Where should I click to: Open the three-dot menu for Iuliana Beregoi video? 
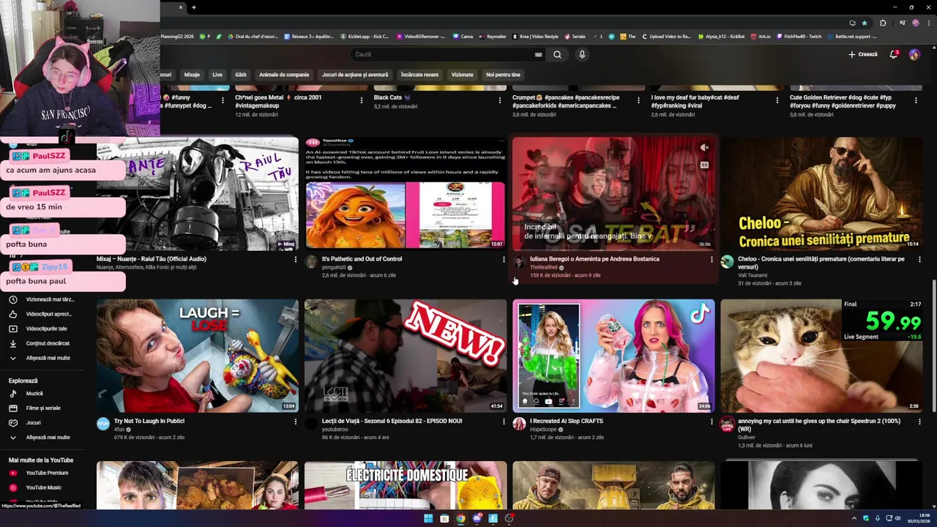(712, 259)
